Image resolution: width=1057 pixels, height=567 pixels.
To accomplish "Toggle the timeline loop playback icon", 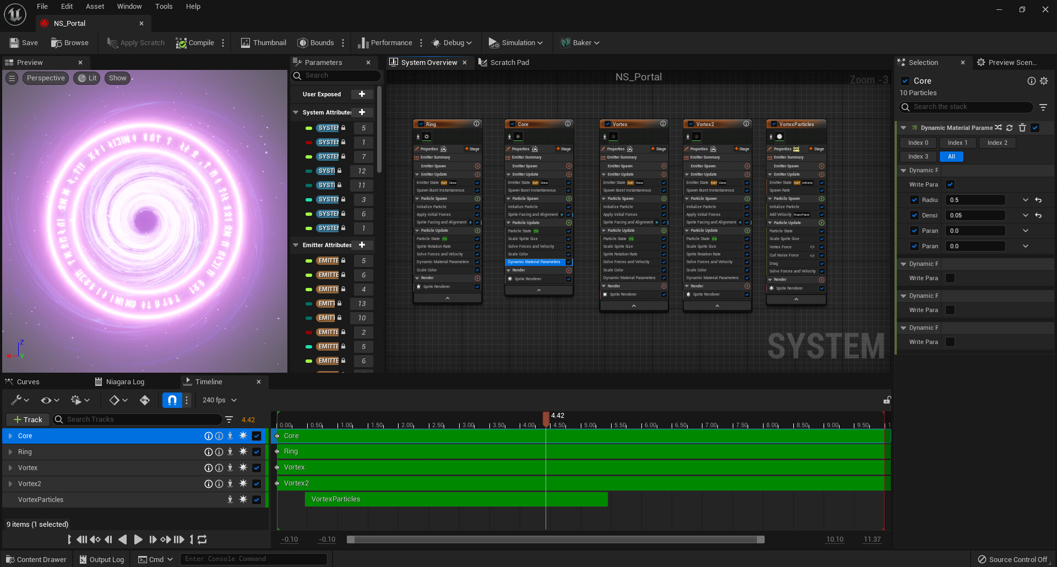I will tap(202, 539).
